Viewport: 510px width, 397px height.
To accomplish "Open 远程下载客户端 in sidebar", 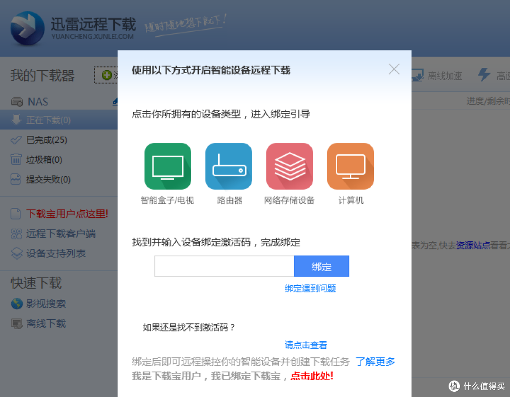I will point(61,233).
